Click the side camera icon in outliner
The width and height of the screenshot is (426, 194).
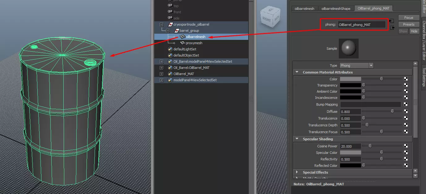coord(170,18)
